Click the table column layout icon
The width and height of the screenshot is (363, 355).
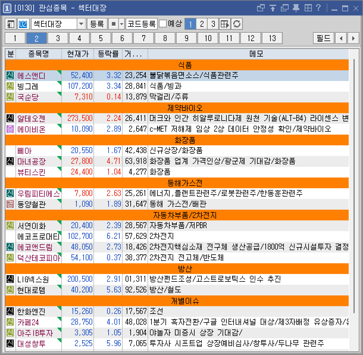pyautogui.click(x=225, y=24)
